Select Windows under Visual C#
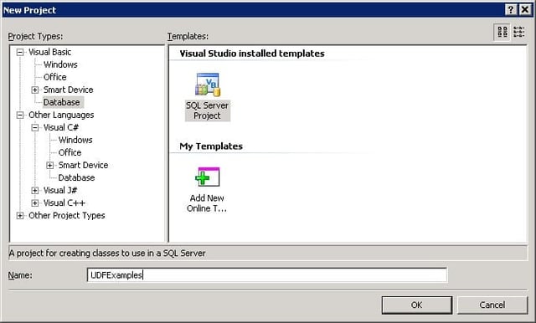Viewport: 536px width, 323px height. tap(75, 140)
